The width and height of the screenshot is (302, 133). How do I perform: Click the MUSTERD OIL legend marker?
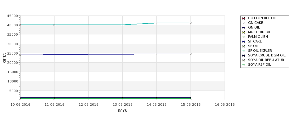[x=244, y=32]
